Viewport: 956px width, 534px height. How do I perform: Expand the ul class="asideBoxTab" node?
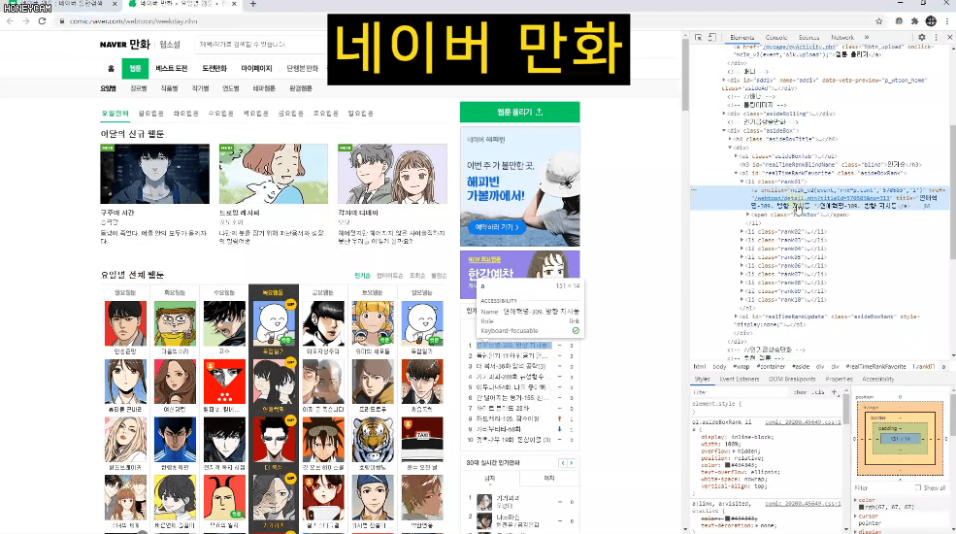coord(736,156)
